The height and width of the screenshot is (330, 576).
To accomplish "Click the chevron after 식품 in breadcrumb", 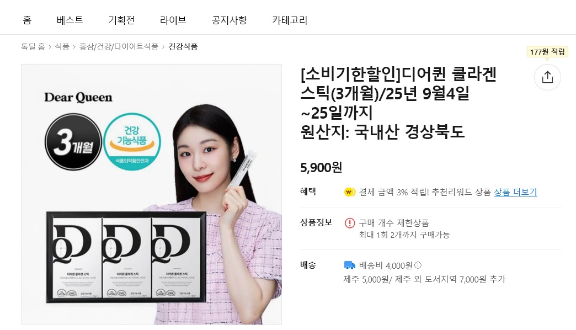I will [74, 47].
